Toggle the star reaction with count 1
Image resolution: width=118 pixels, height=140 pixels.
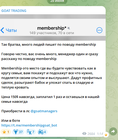[x=6, y=132]
